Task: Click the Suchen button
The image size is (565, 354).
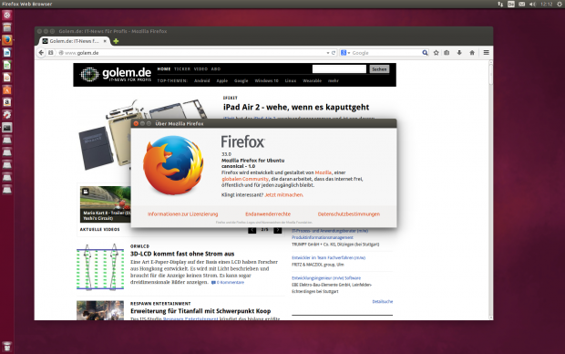Action: click(379, 69)
